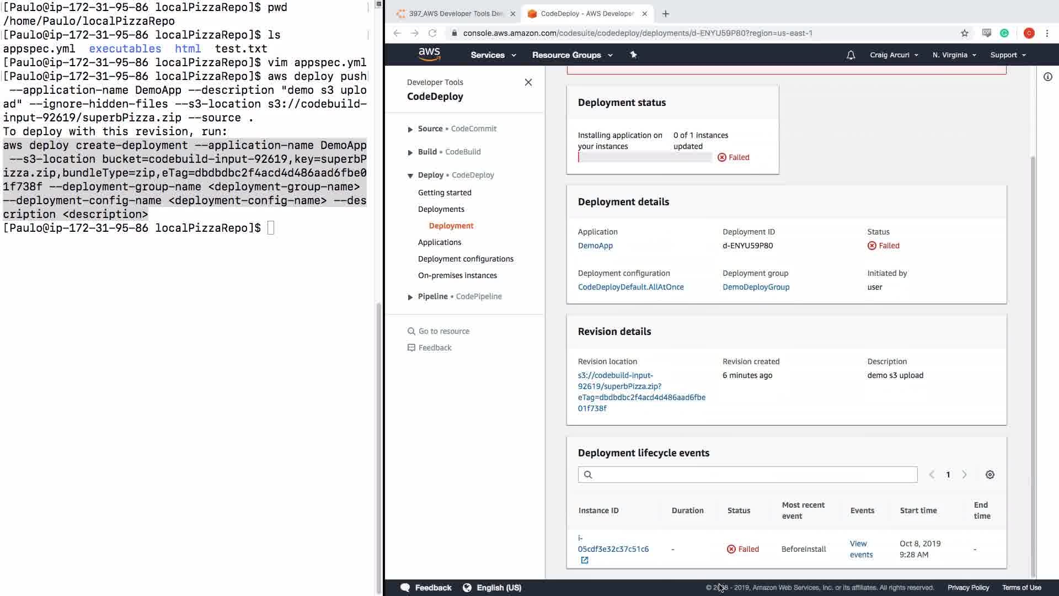Click the pin shortcuts star icon in AWS navbar
Viewport: 1059px width, 596px height.
tap(633, 55)
